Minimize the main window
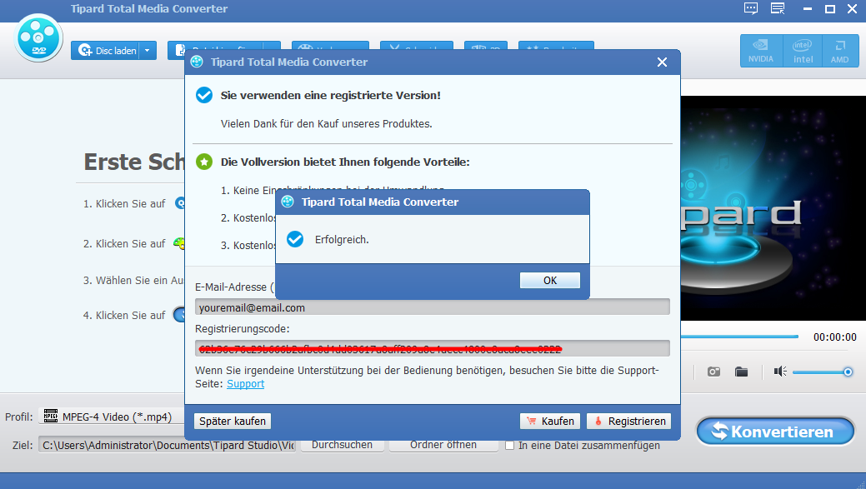Screen dimensions: 866x489 click(808, 9)
